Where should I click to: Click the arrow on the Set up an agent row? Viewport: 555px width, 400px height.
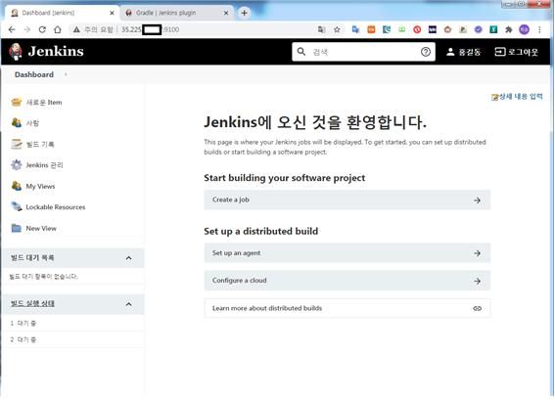477,253
